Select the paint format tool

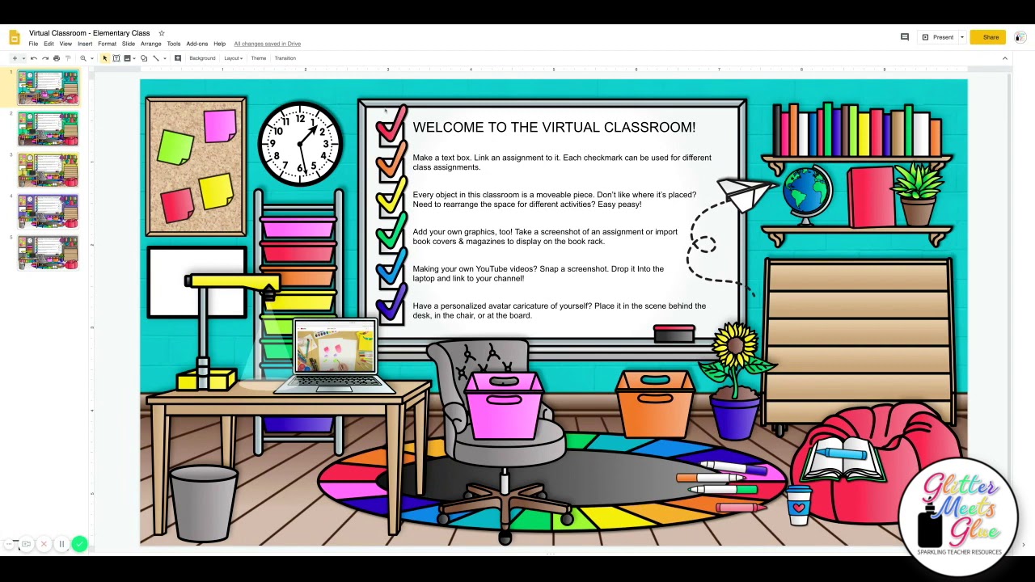click(x=67, y=58)
